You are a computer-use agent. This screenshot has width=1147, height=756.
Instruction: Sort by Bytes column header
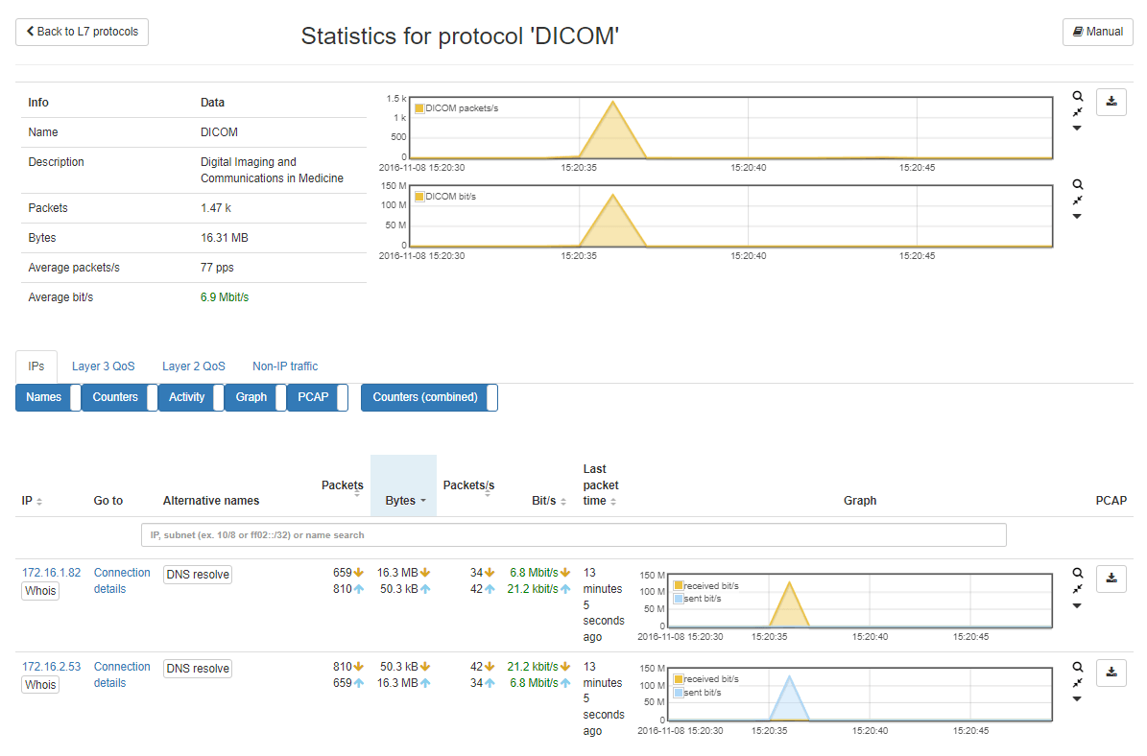(404, 501)
